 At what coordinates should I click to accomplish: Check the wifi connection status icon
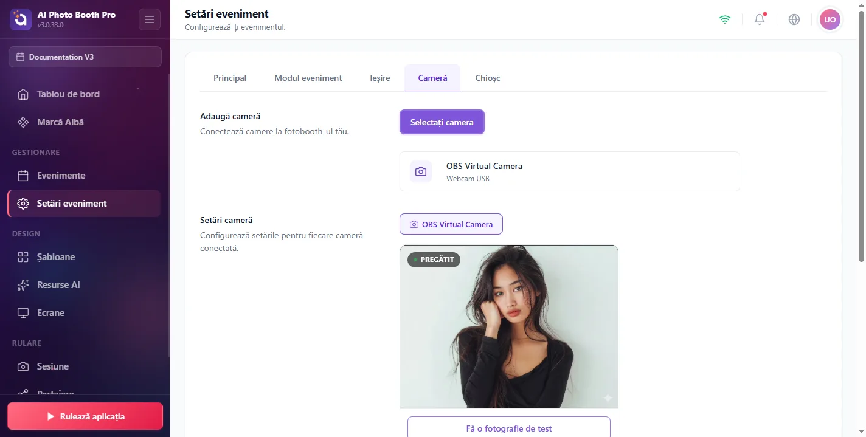[x=724, y=19]
